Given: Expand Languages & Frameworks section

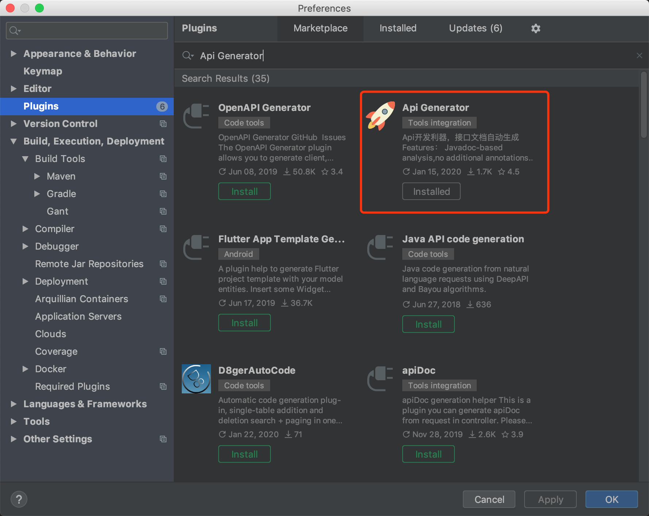Looking at the screenshot, I should click(14, 404).
